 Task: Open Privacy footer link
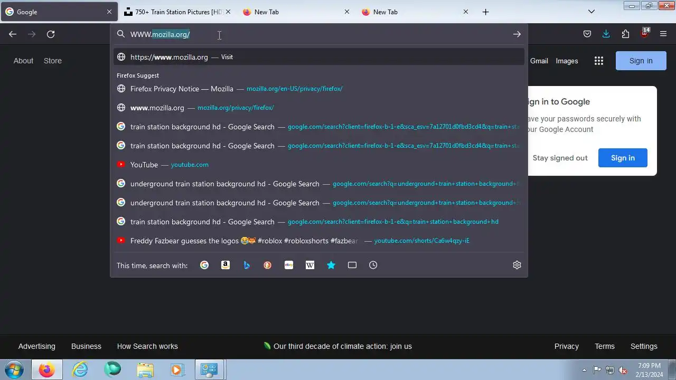567,346
